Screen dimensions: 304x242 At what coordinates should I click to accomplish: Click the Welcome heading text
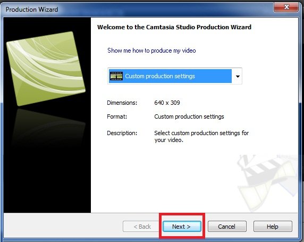pos(174,27)
